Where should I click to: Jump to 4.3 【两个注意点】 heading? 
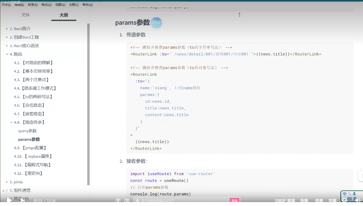coord(32,80)
